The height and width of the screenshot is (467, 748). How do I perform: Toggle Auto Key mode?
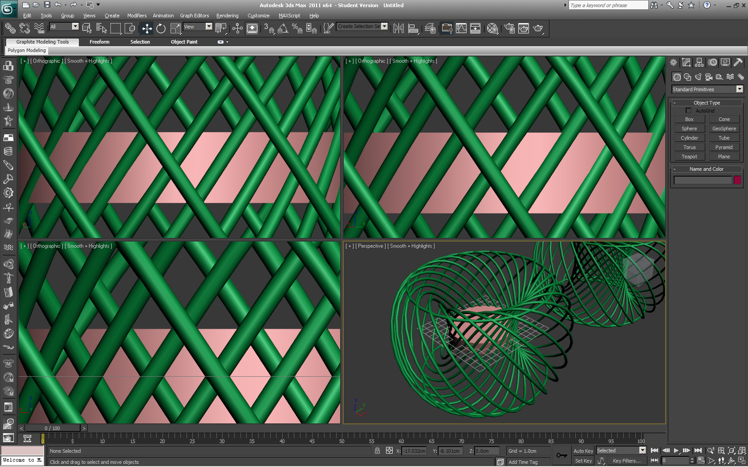[x=583, y=451]
